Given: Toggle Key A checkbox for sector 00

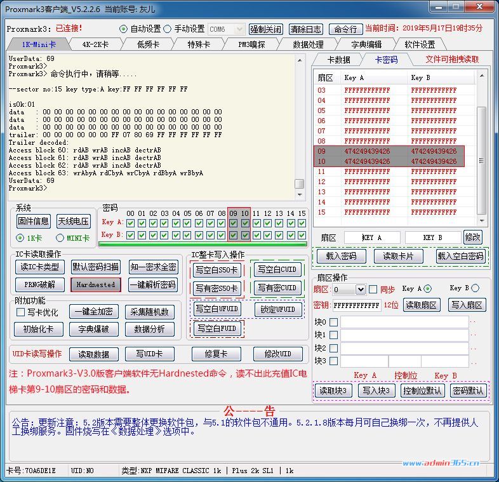Looking at the screenshot, I should 130,223.
